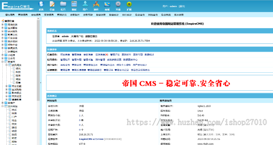The height and width of the screenshot is (145, 273).
Task: Open the 商城 shop card icon
Action: tap(107, 4)
